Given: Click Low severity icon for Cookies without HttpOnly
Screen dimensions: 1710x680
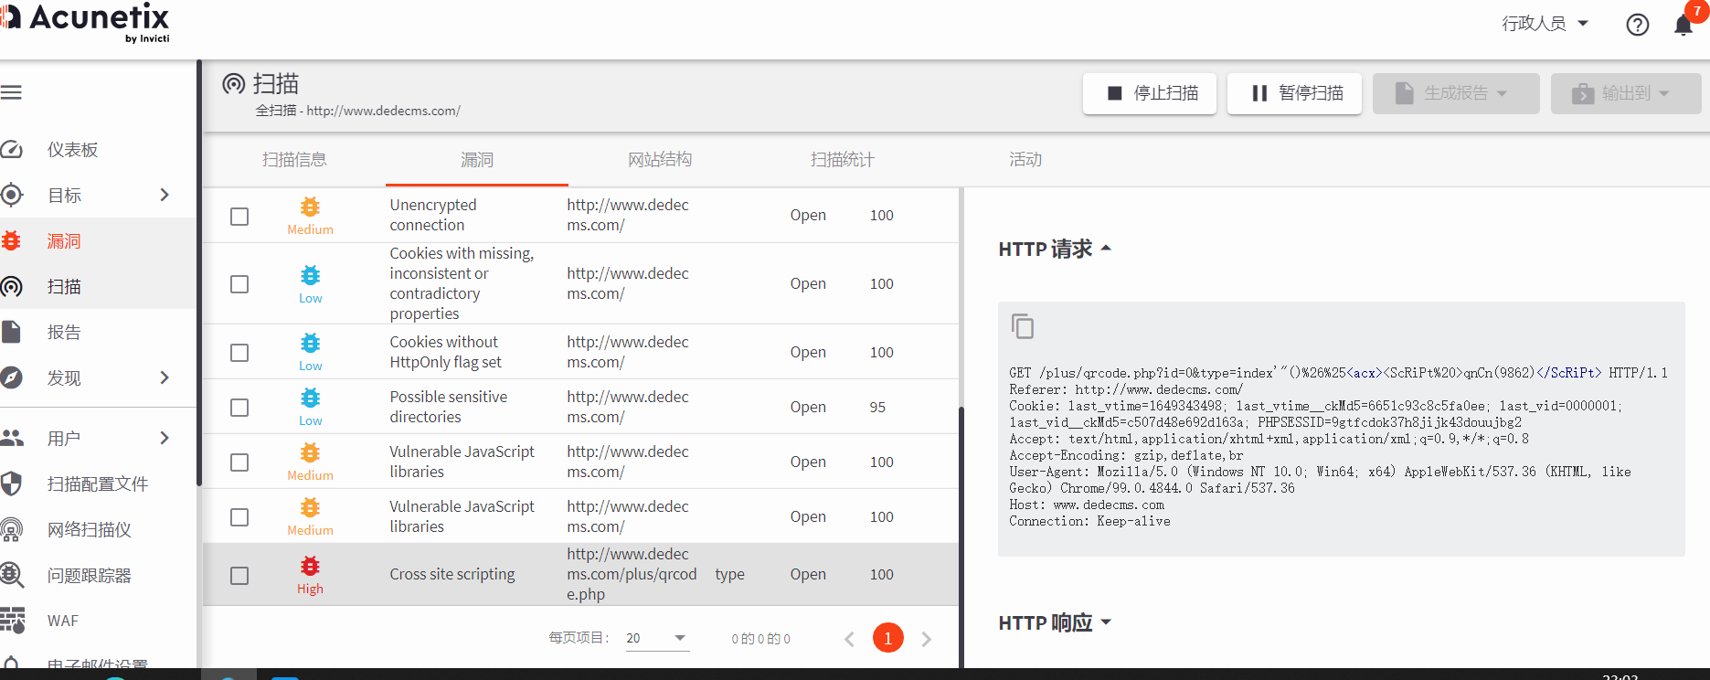Looking at the screenshot, I should pyautogui.click(x=311, y=343).
